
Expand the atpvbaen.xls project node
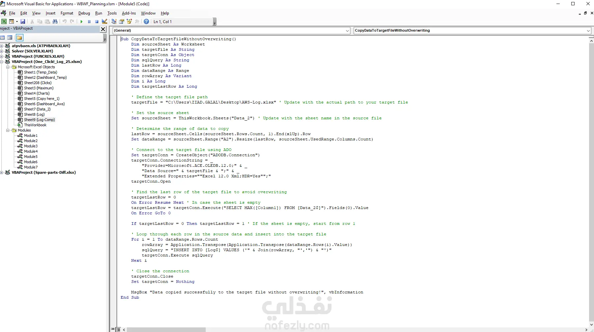(x=2, y=46)
